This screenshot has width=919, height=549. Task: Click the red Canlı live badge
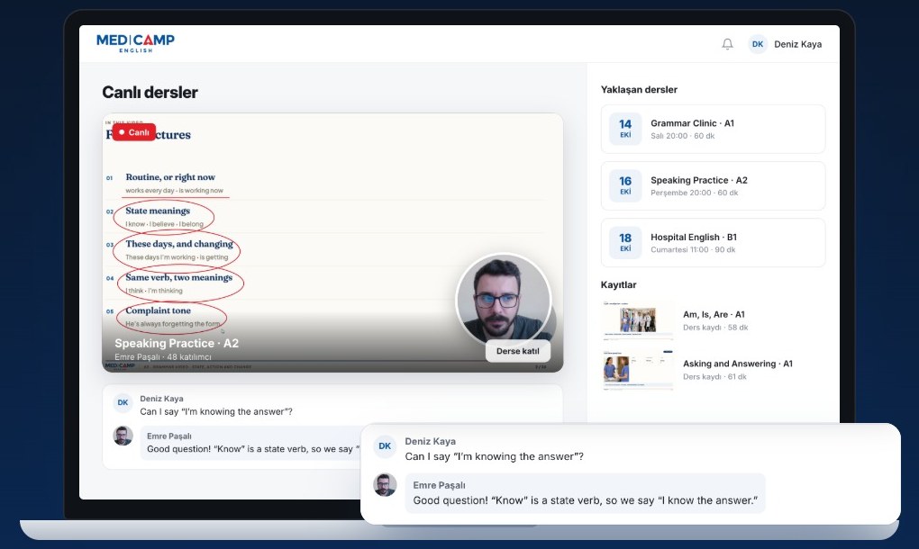click(133, 132)
